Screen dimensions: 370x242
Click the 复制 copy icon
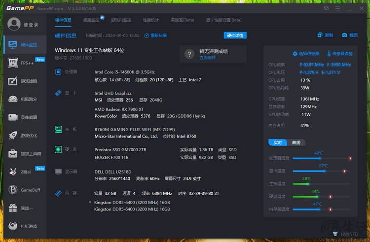point(320,35)
